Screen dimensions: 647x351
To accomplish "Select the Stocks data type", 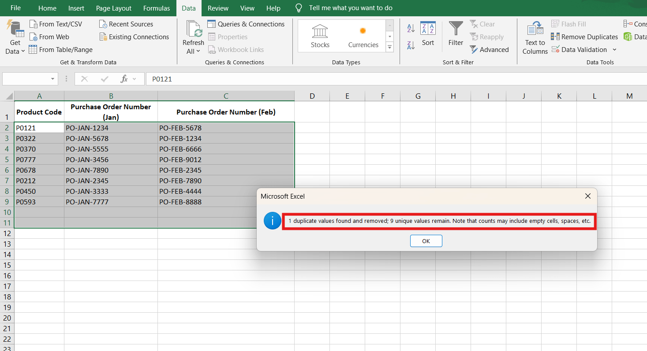I will click(320, 36).
